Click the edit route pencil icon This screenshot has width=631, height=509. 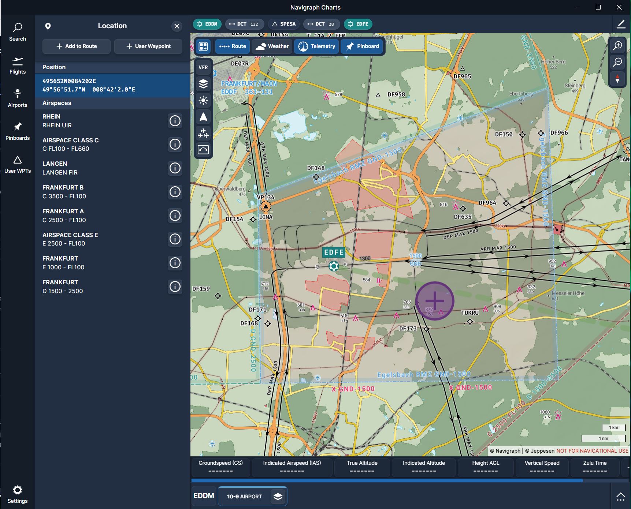(621, 24)
